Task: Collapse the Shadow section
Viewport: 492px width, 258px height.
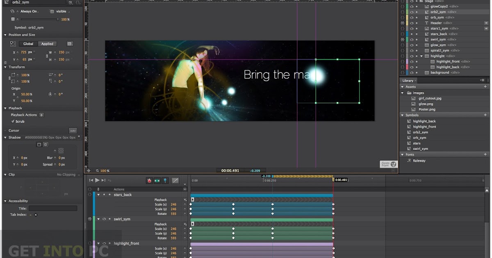Action: (x=5, y=138)
